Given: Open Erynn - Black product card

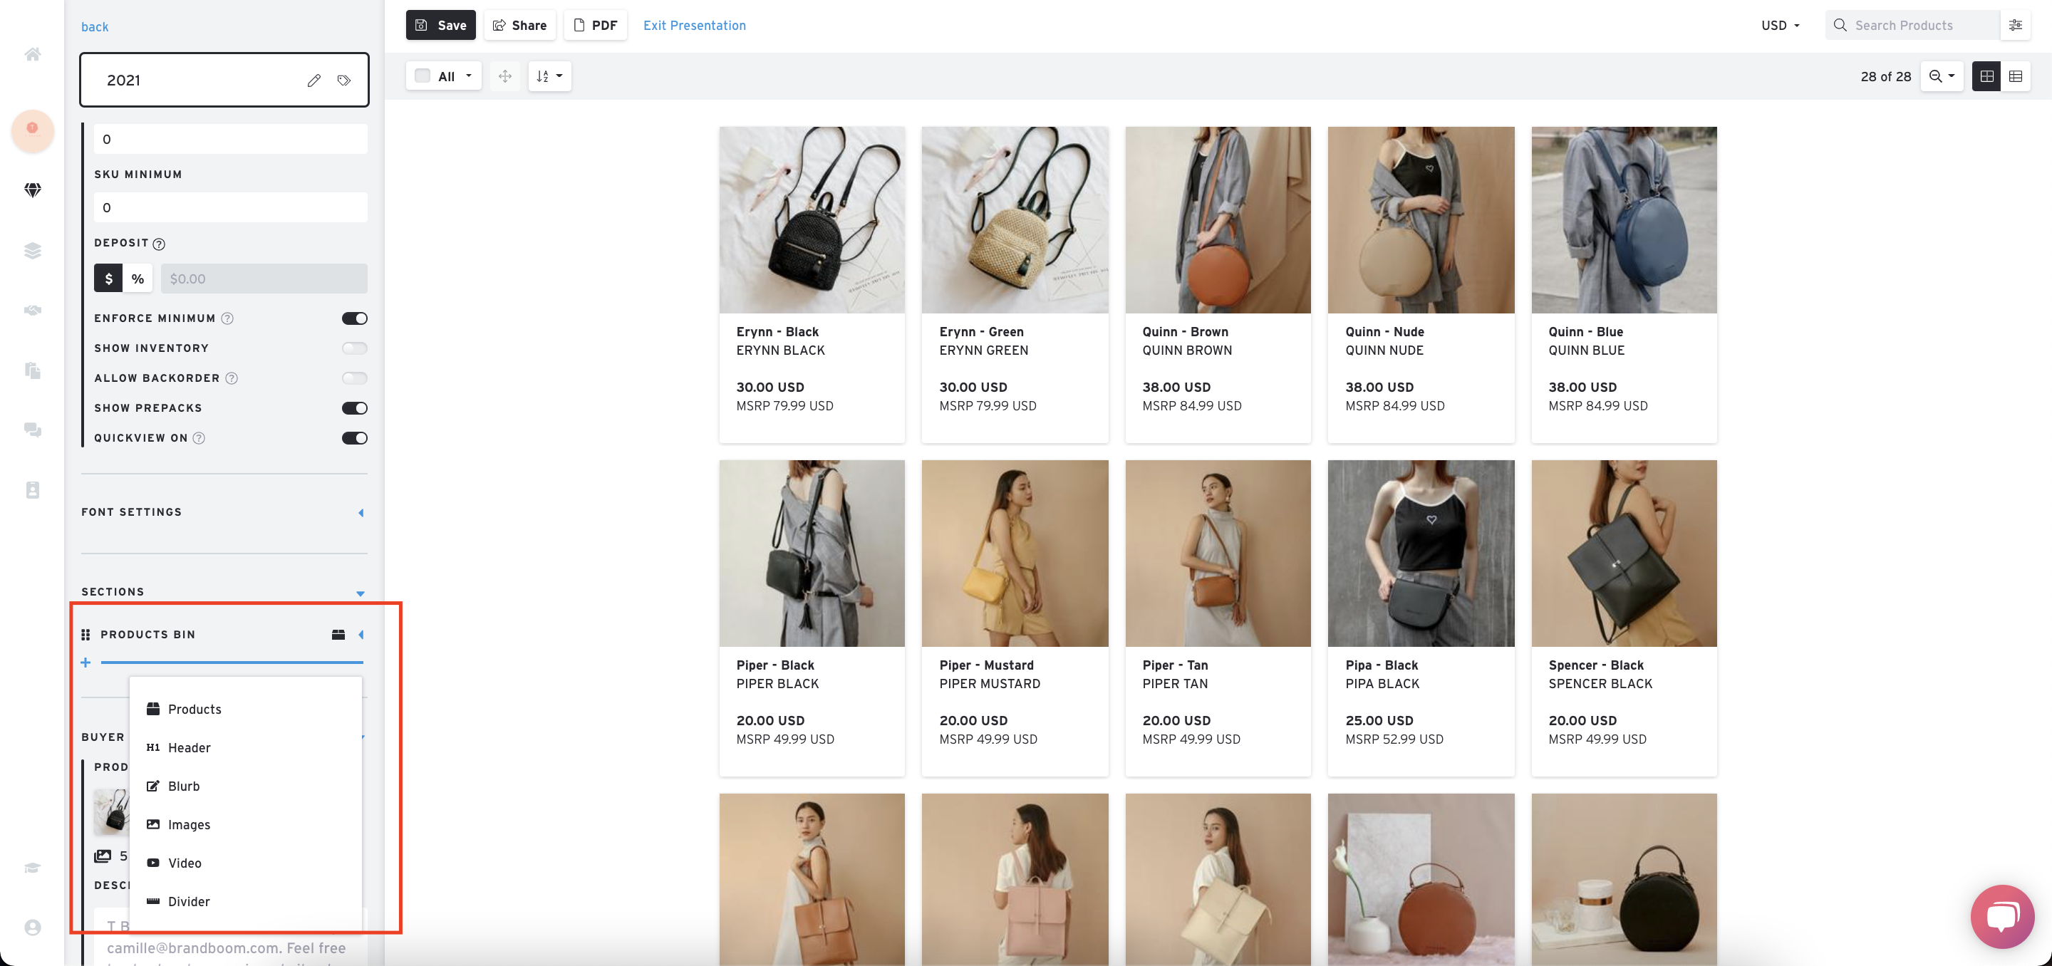Looking at the screenshot, I should tap(812, 284).
